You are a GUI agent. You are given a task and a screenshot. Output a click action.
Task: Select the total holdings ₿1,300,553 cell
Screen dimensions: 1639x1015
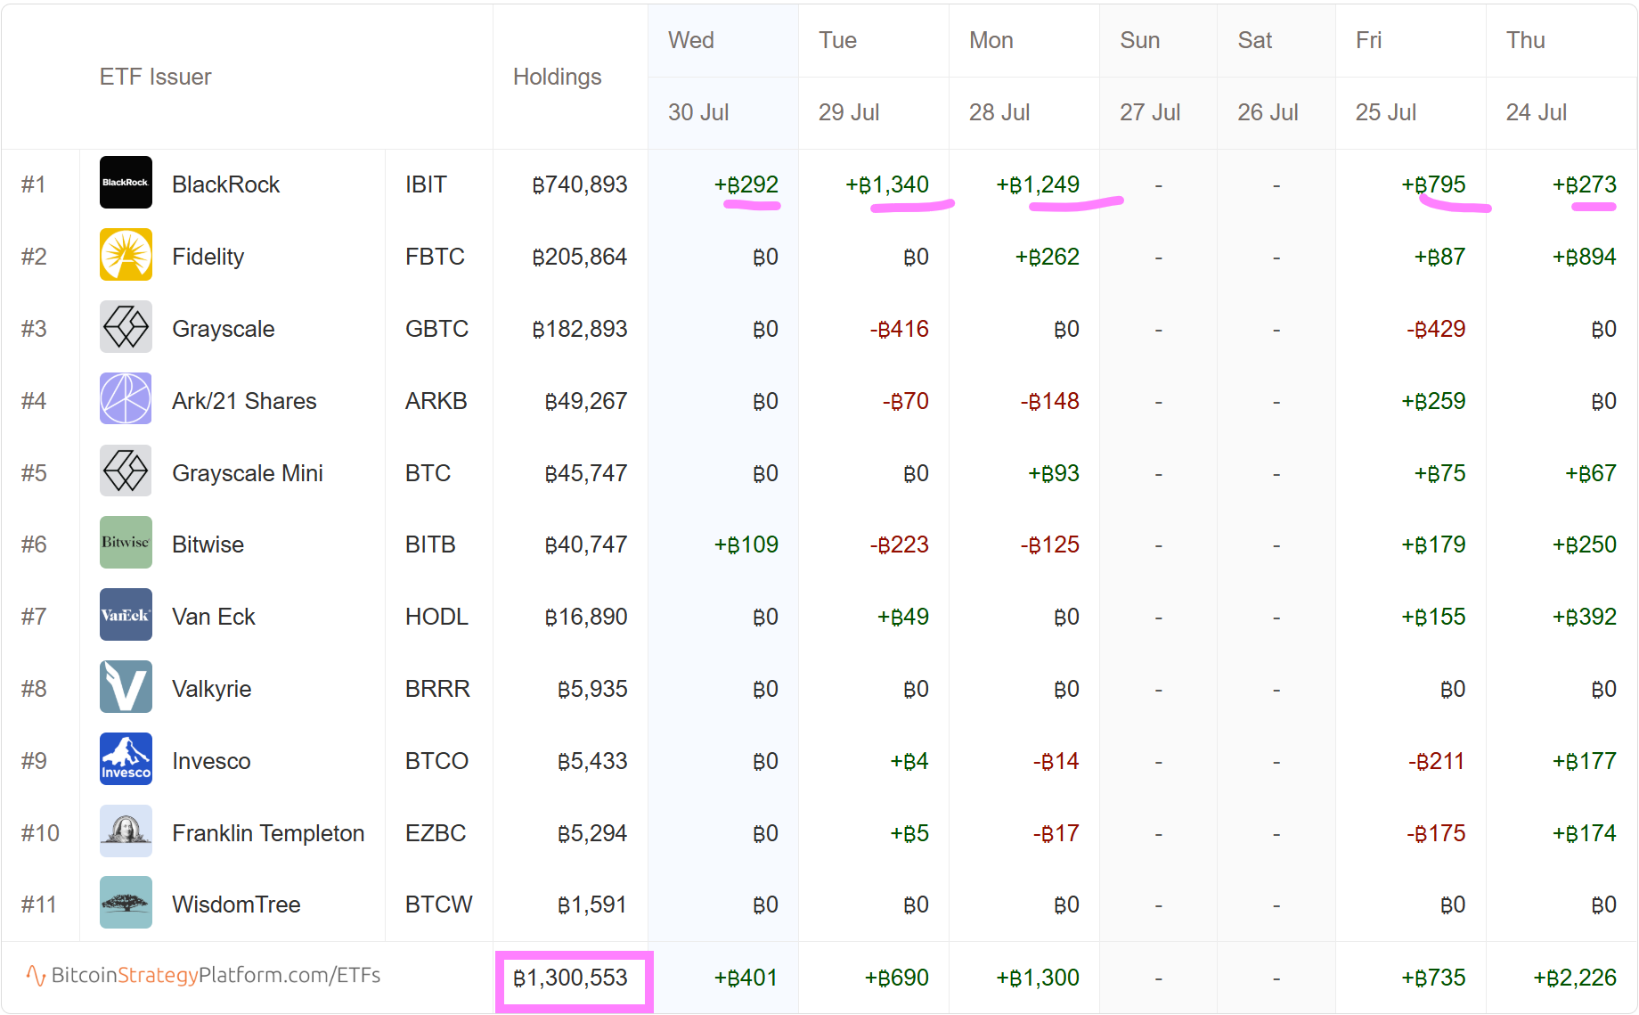(x=572, y=978)
